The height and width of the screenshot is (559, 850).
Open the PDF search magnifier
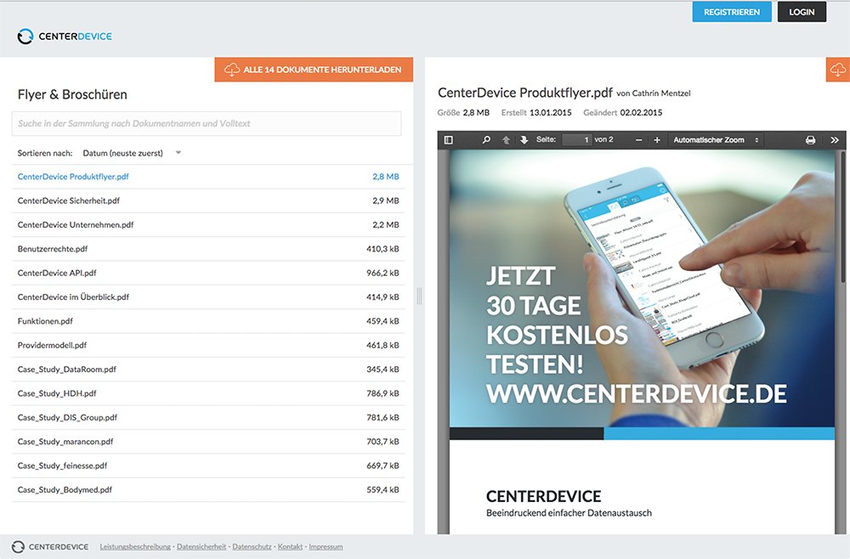(486, 140)
